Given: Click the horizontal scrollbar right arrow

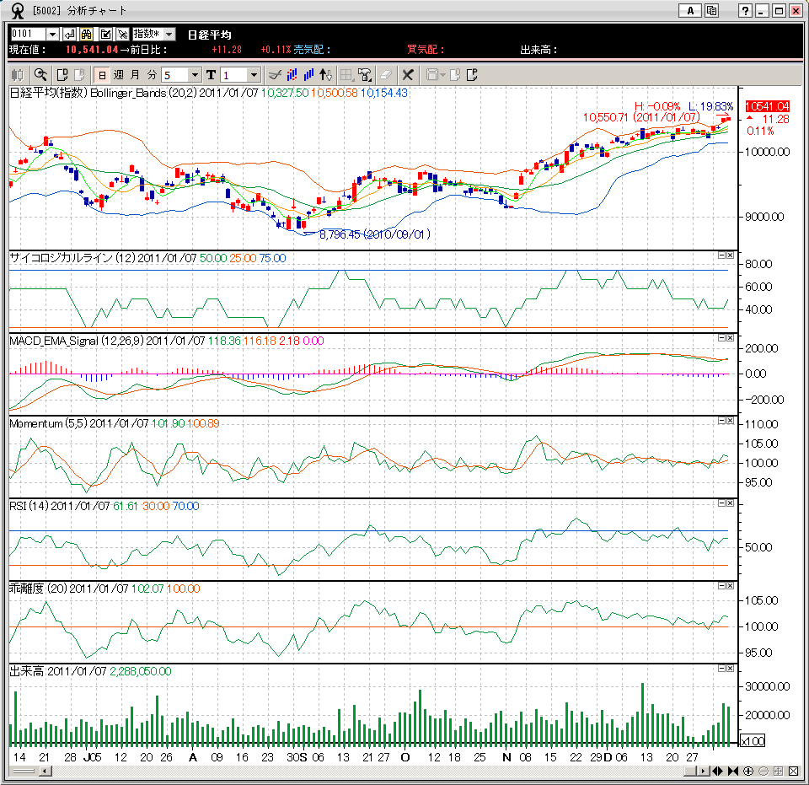Looking at the screenshot, I should click(x=703, y=771).
